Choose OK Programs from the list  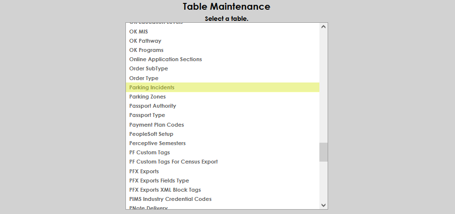[146, 50]
